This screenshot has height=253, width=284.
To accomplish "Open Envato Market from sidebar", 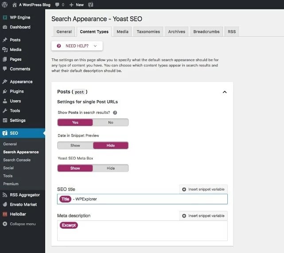I will click(23, 204).
